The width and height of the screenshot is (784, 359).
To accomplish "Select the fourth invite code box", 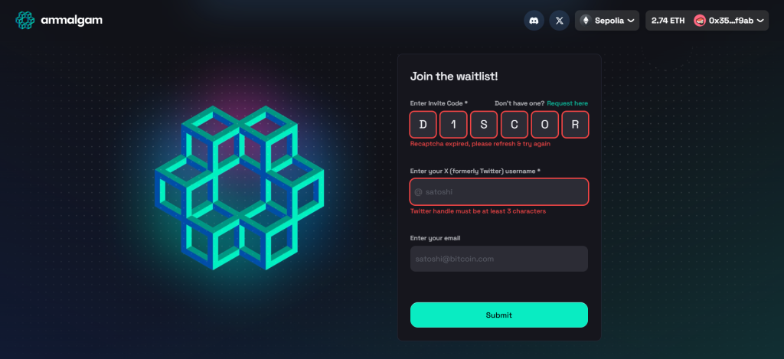I will [x=514, y=124].
